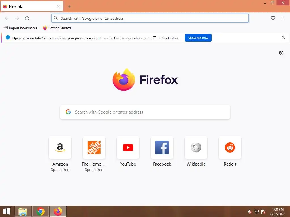Click the Firefox icon on New Tab tab
The height and width of the screenshot is (217, 290).
click(5, 6)
